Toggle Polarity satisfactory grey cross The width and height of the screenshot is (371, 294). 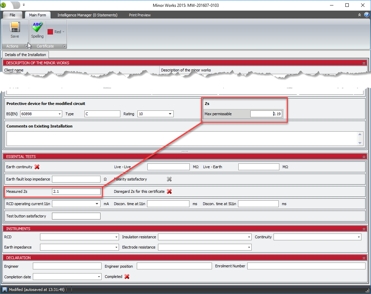click(169, 179)
